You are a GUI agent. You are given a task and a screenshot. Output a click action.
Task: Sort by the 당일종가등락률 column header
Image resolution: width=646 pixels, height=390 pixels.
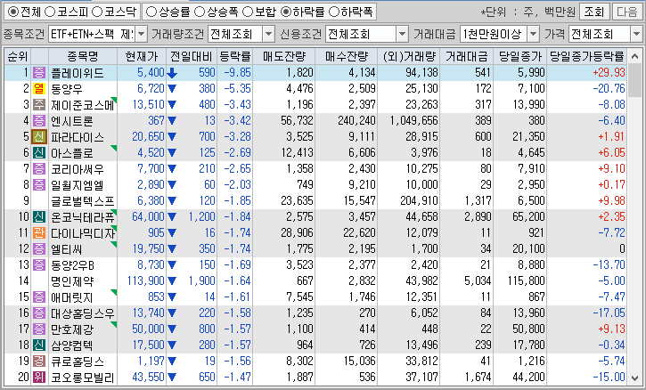[587, 56]
